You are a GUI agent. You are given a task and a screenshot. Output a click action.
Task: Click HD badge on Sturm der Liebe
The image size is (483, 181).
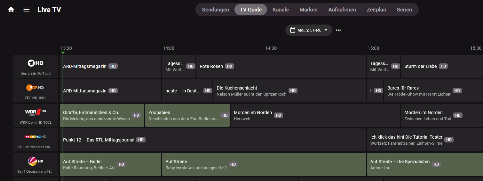(443, 66)
